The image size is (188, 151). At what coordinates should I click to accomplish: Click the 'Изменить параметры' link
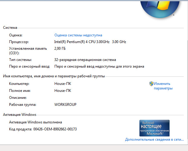pyautogui.click(x=163, y=86)
